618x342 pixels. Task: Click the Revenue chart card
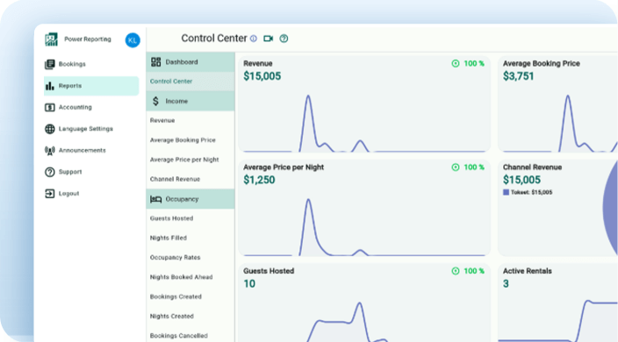point(364,104)
